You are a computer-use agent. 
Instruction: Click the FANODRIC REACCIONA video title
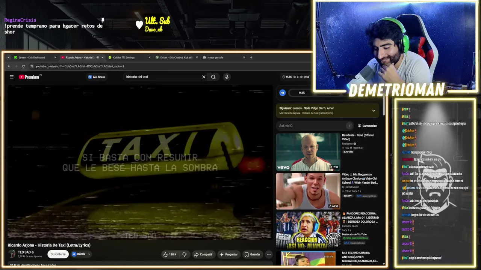point(360,217)
